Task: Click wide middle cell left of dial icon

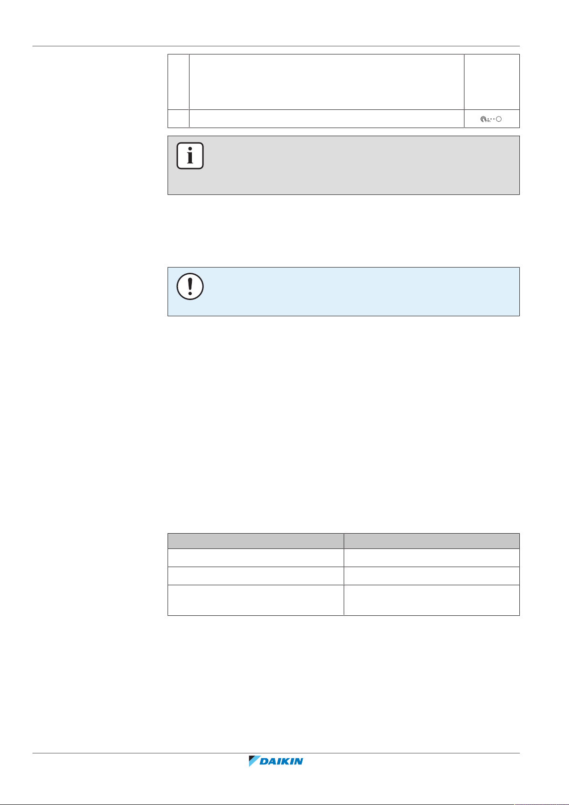Action: (x=327, y=118)
